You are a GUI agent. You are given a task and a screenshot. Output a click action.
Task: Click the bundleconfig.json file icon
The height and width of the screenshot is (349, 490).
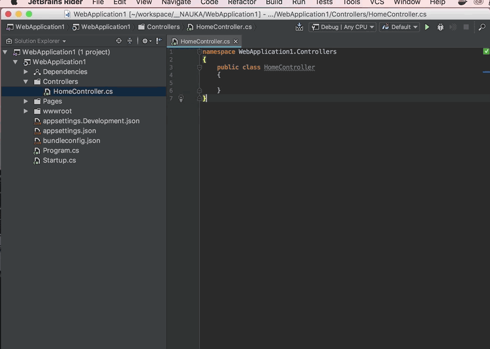point(37,141)
